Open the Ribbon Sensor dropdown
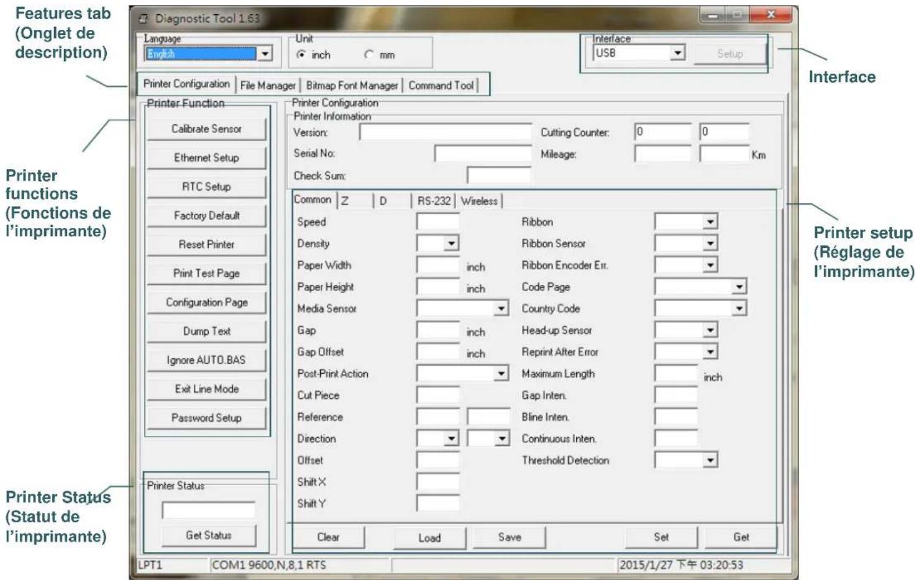The height and width of the screenshot is (580, 919). [710, 243]
